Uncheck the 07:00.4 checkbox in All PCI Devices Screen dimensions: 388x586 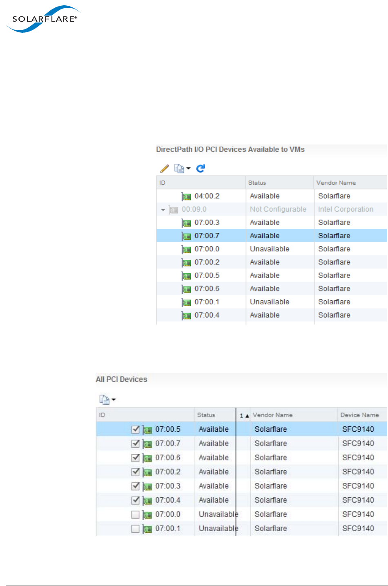click(136, 500)
